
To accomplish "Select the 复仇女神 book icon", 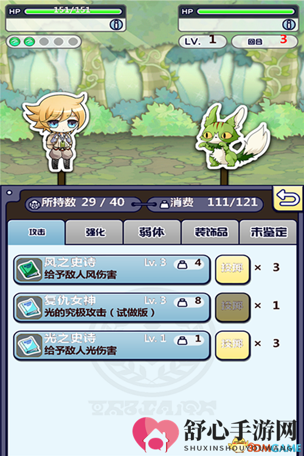I will [29, 308].
